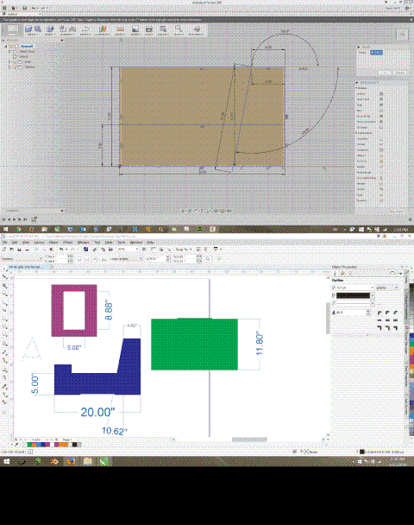414x525 pixels.
Task: Open the Insert tool group in Fusion 360
Action: pyautogui.click(x=135, y=30)
